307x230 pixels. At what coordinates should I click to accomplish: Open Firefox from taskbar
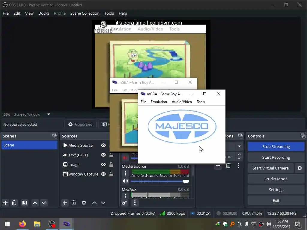click(22, 224)
